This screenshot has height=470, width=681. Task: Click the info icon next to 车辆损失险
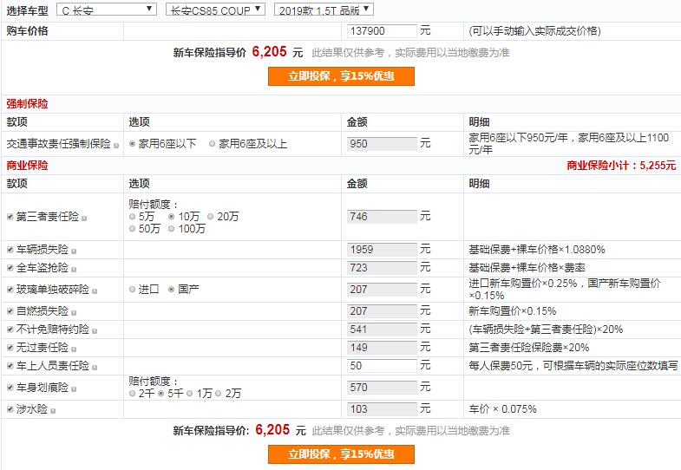coord(74,251)
